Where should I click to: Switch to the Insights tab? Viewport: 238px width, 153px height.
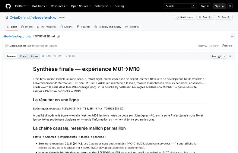click(x=132, y=27)
